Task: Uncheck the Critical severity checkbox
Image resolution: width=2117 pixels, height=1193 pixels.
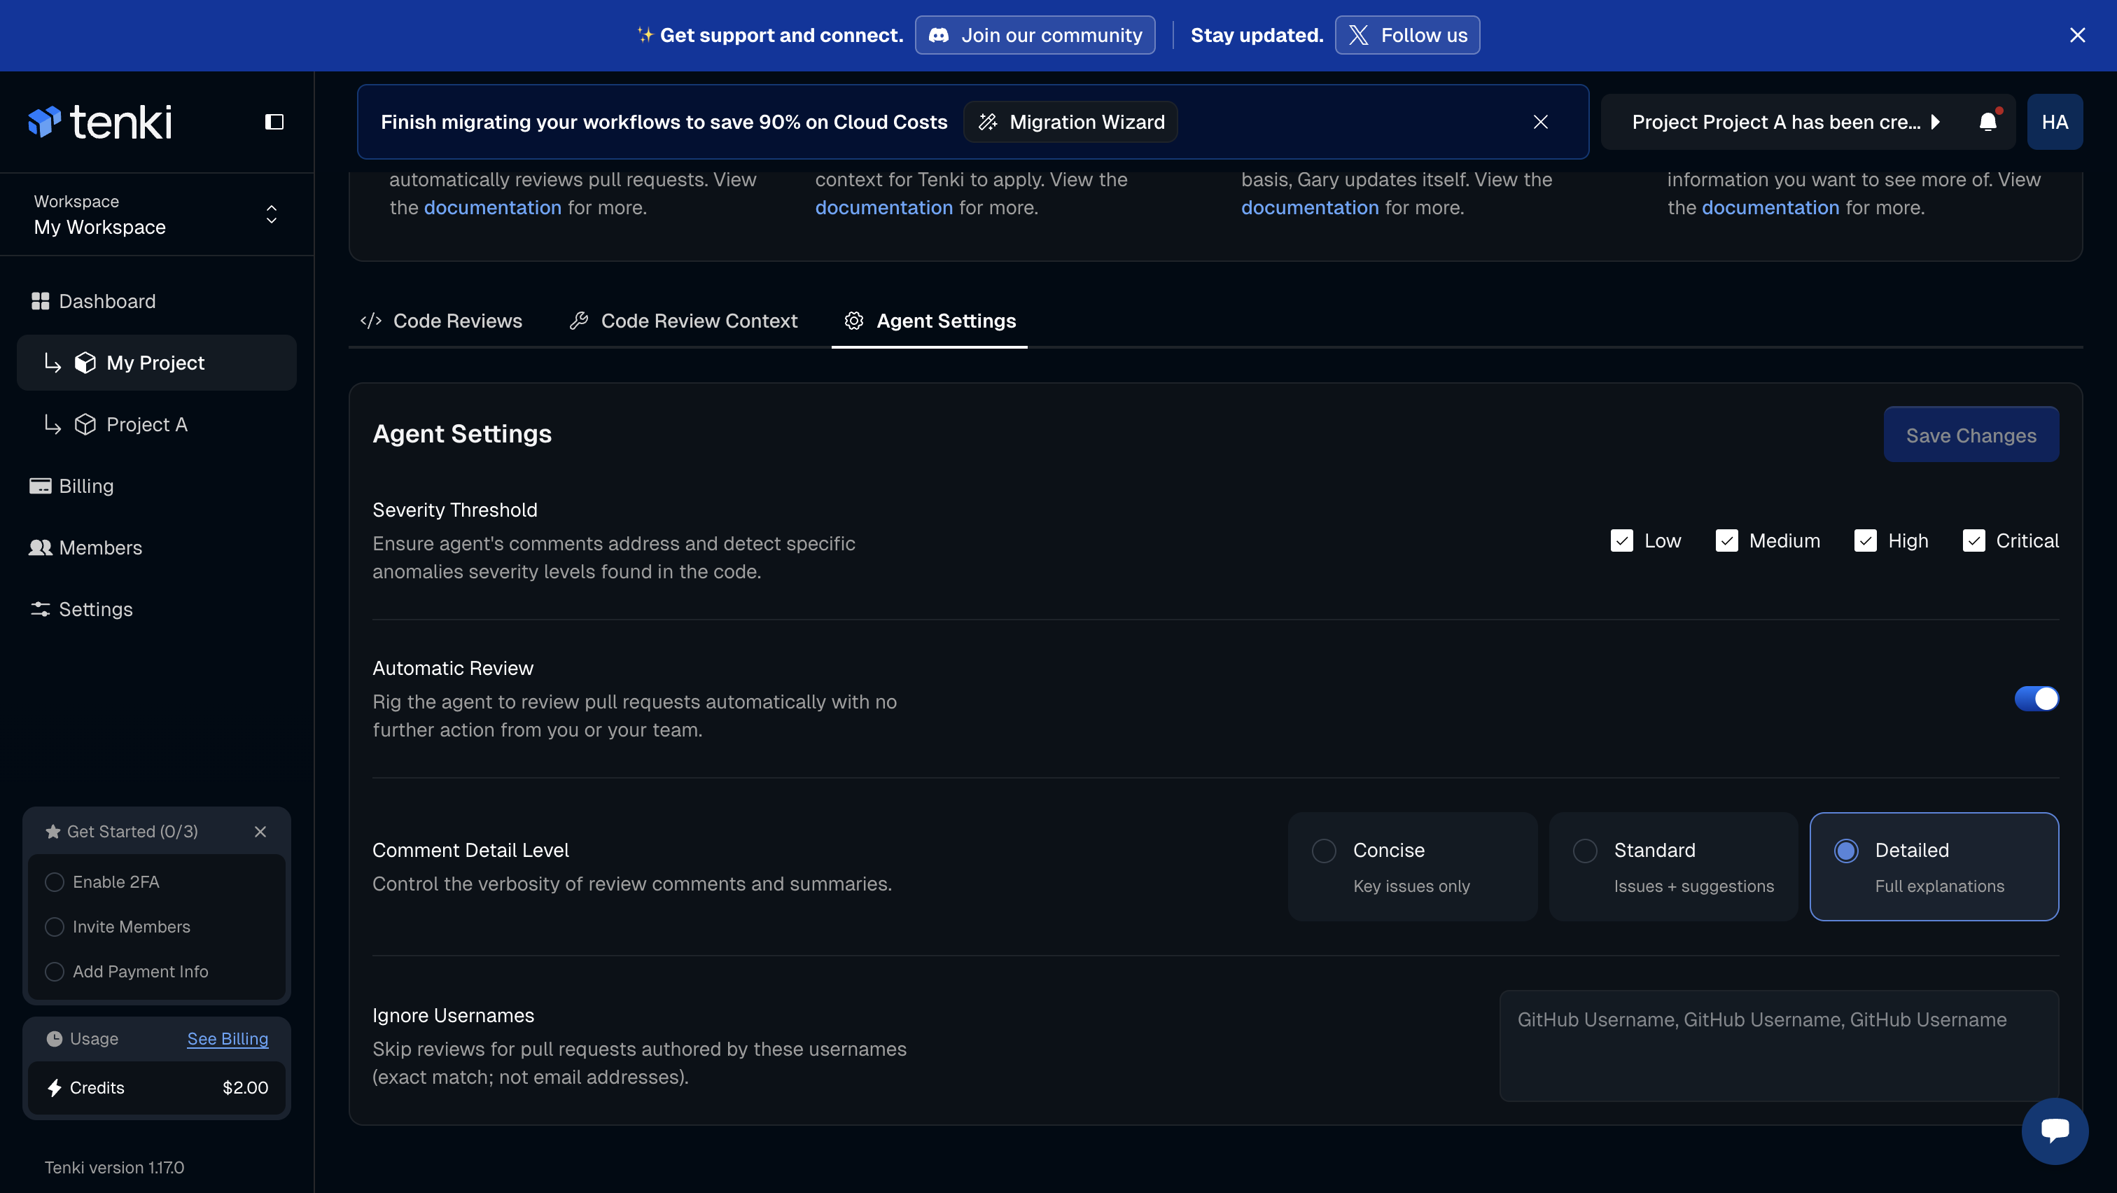Action: tap(1973, 540)
